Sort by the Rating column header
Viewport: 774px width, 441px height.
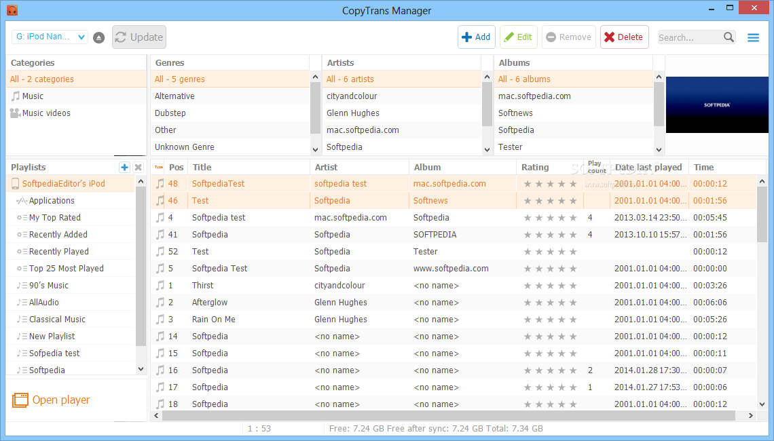click(550, 167)
